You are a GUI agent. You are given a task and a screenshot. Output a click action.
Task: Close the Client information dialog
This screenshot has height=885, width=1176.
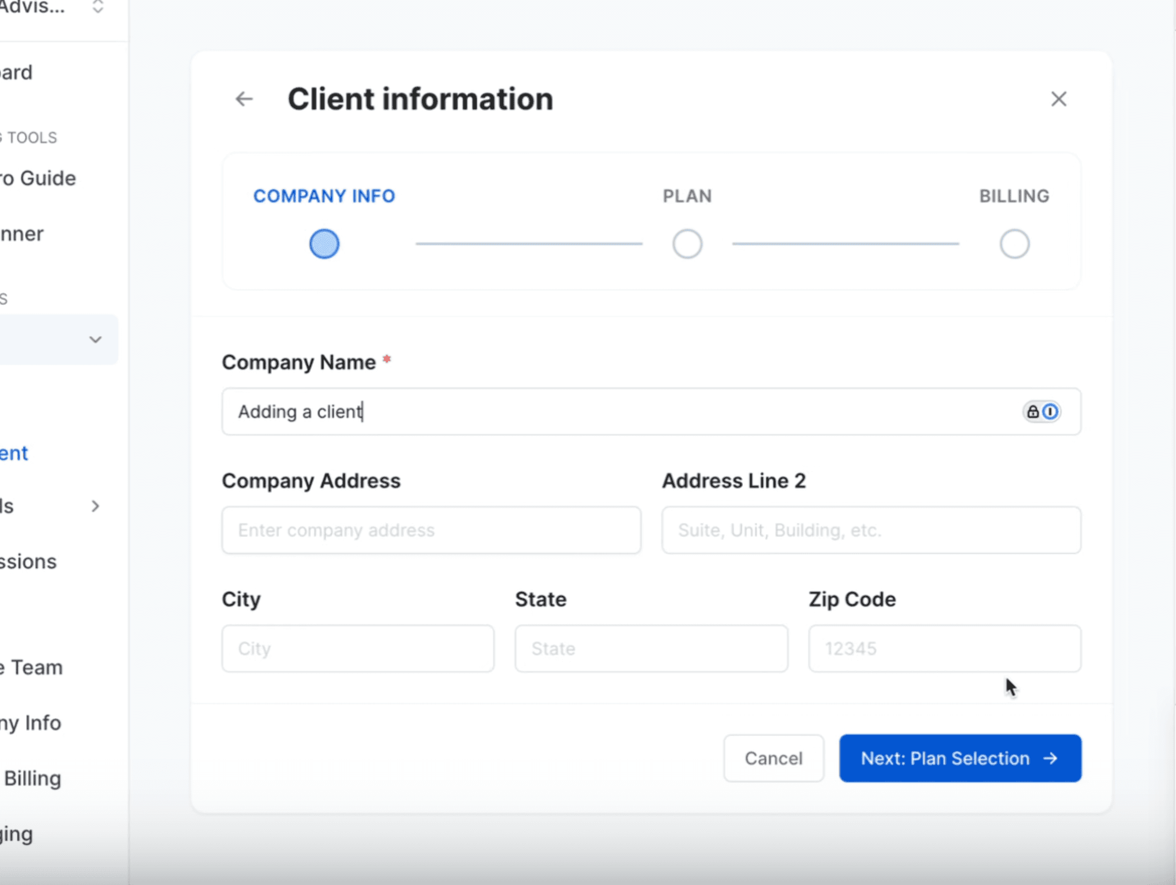pyautogui.click(x=1059, y=99)
